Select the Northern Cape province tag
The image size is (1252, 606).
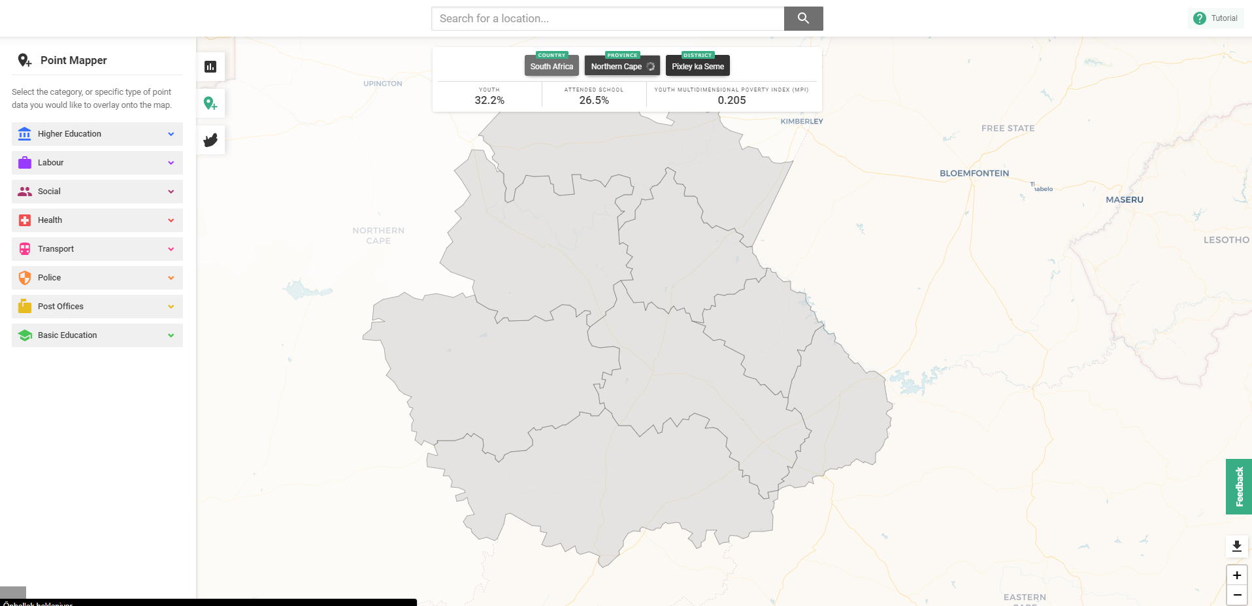click(x=617, y=66)
